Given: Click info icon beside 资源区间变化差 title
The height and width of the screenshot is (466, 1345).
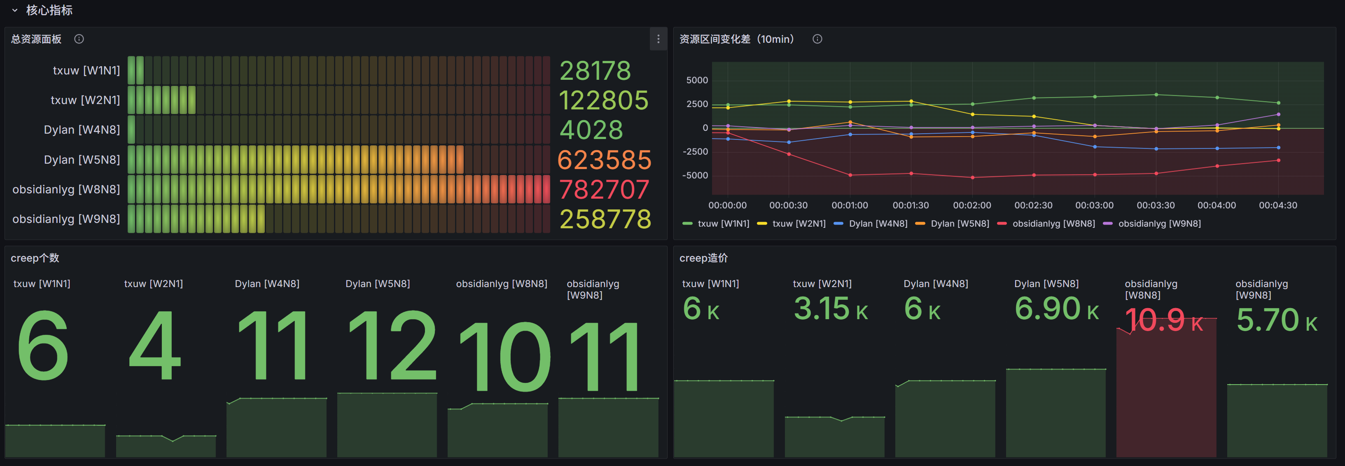Looking at the screenshot, I should pyautogui.click(x=817, y=39).
